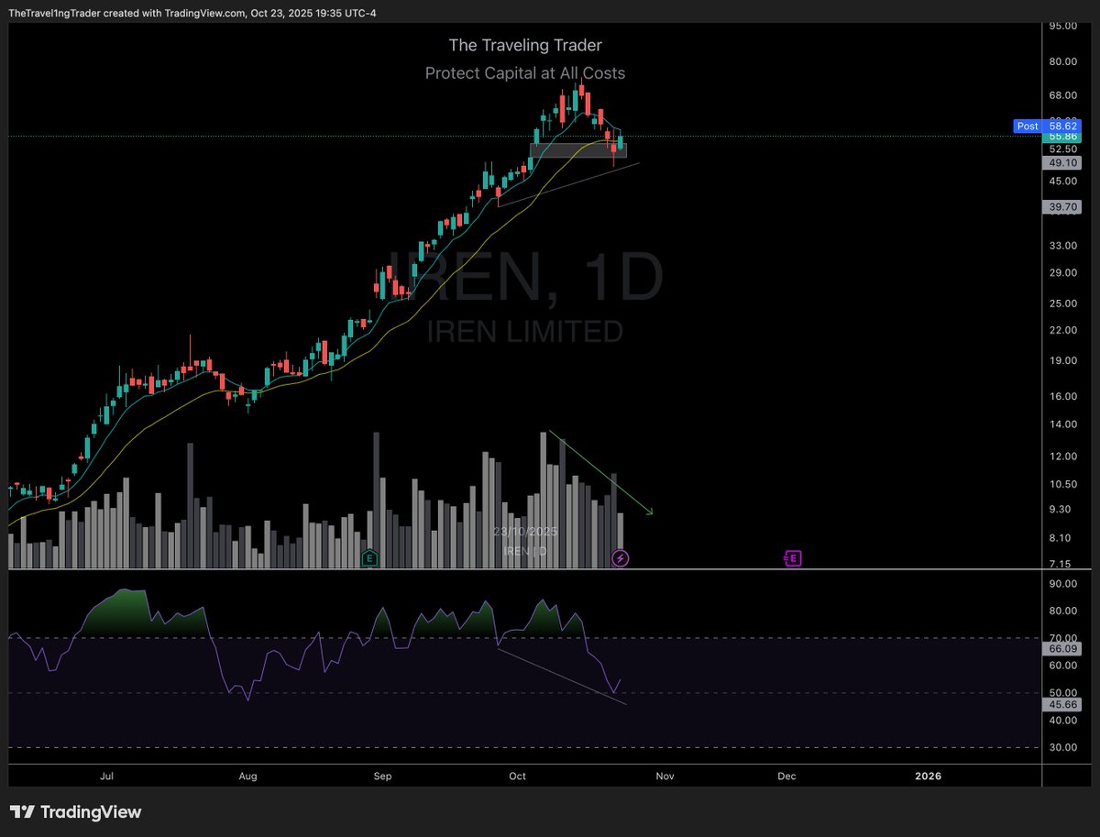
Task: Select the descending RSI trendline
Action: pos(562,677)
